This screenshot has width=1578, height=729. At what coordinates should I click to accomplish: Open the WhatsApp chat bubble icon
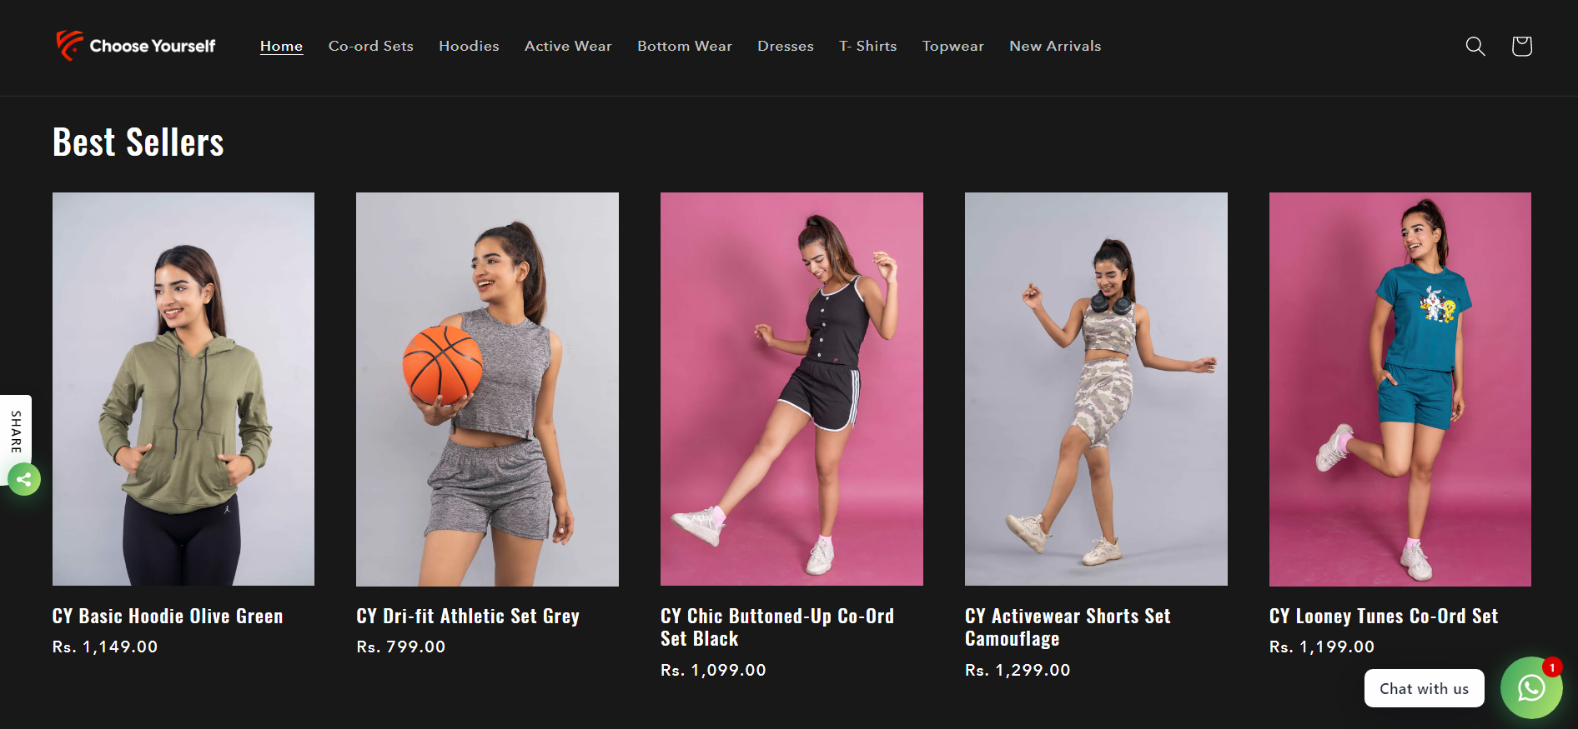[x=1530, y=687]
